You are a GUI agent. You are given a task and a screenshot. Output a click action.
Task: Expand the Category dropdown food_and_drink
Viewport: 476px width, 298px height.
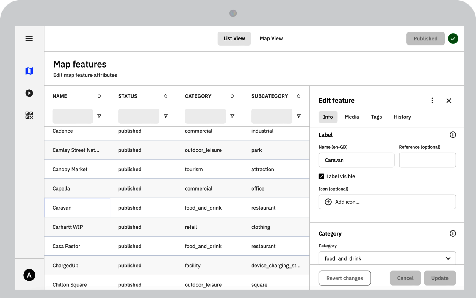[387, 258]
